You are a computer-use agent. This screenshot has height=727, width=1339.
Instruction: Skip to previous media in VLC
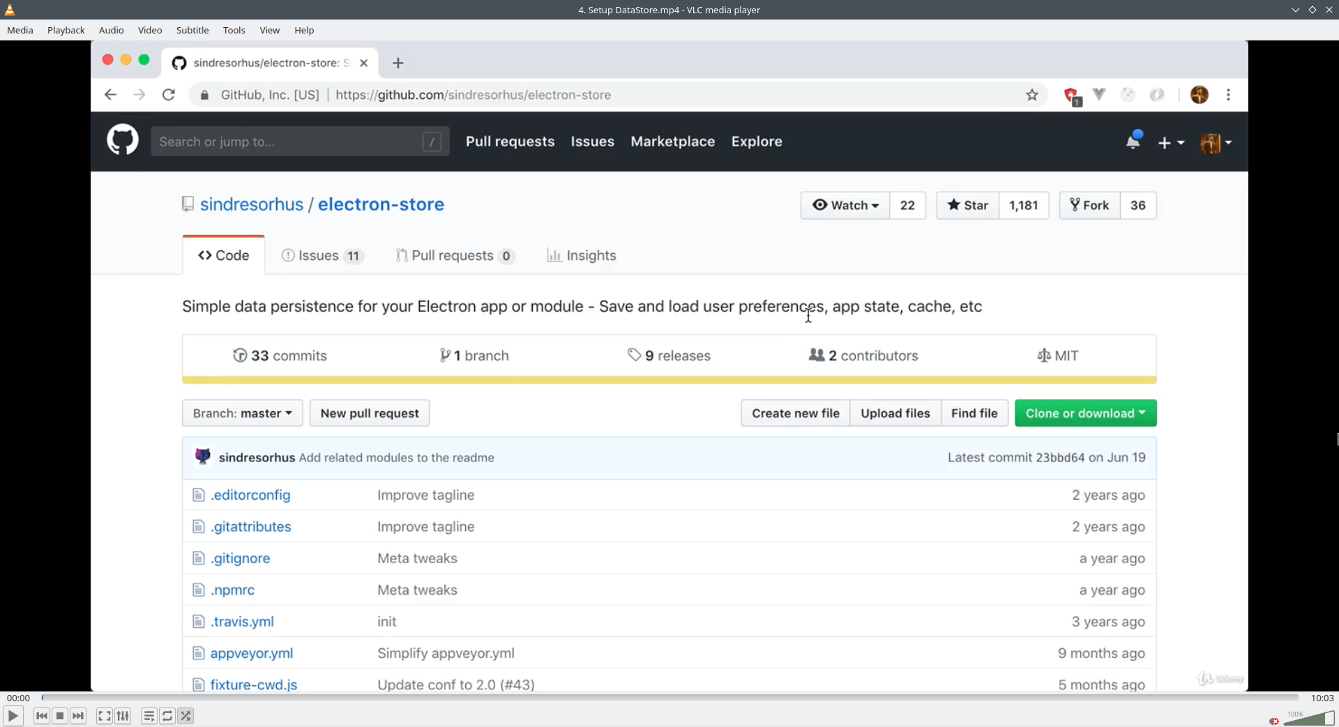[42, 716]
